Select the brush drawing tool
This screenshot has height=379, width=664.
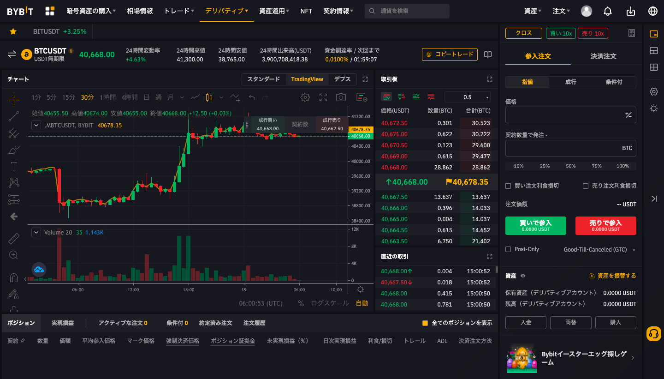coord(14,150)
